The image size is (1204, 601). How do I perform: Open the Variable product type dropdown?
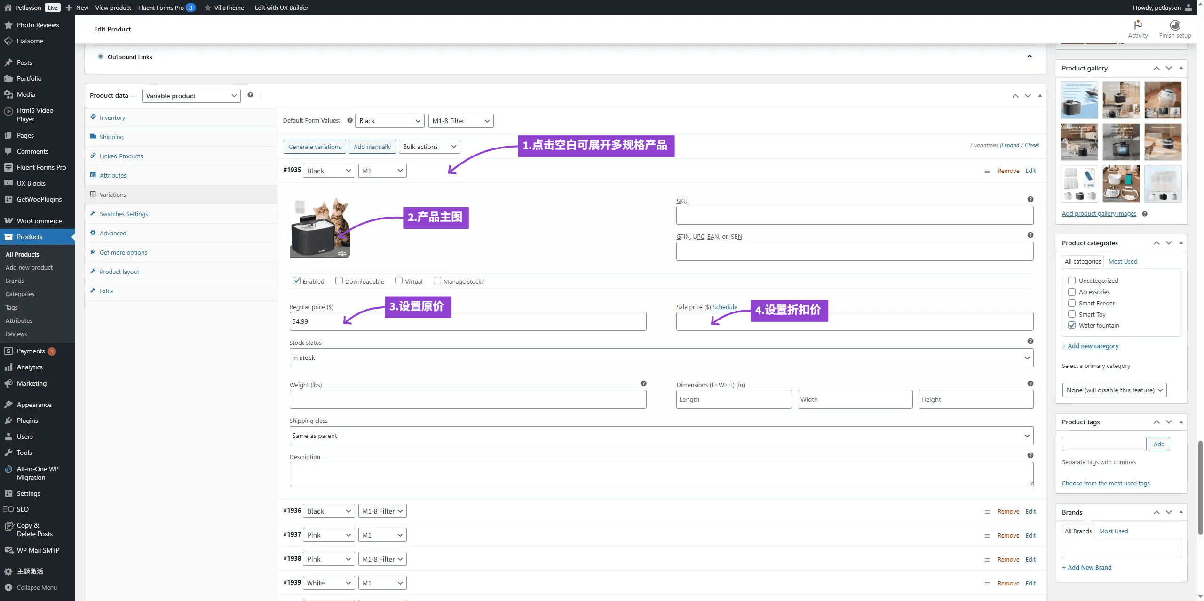(x=191, y=96)
